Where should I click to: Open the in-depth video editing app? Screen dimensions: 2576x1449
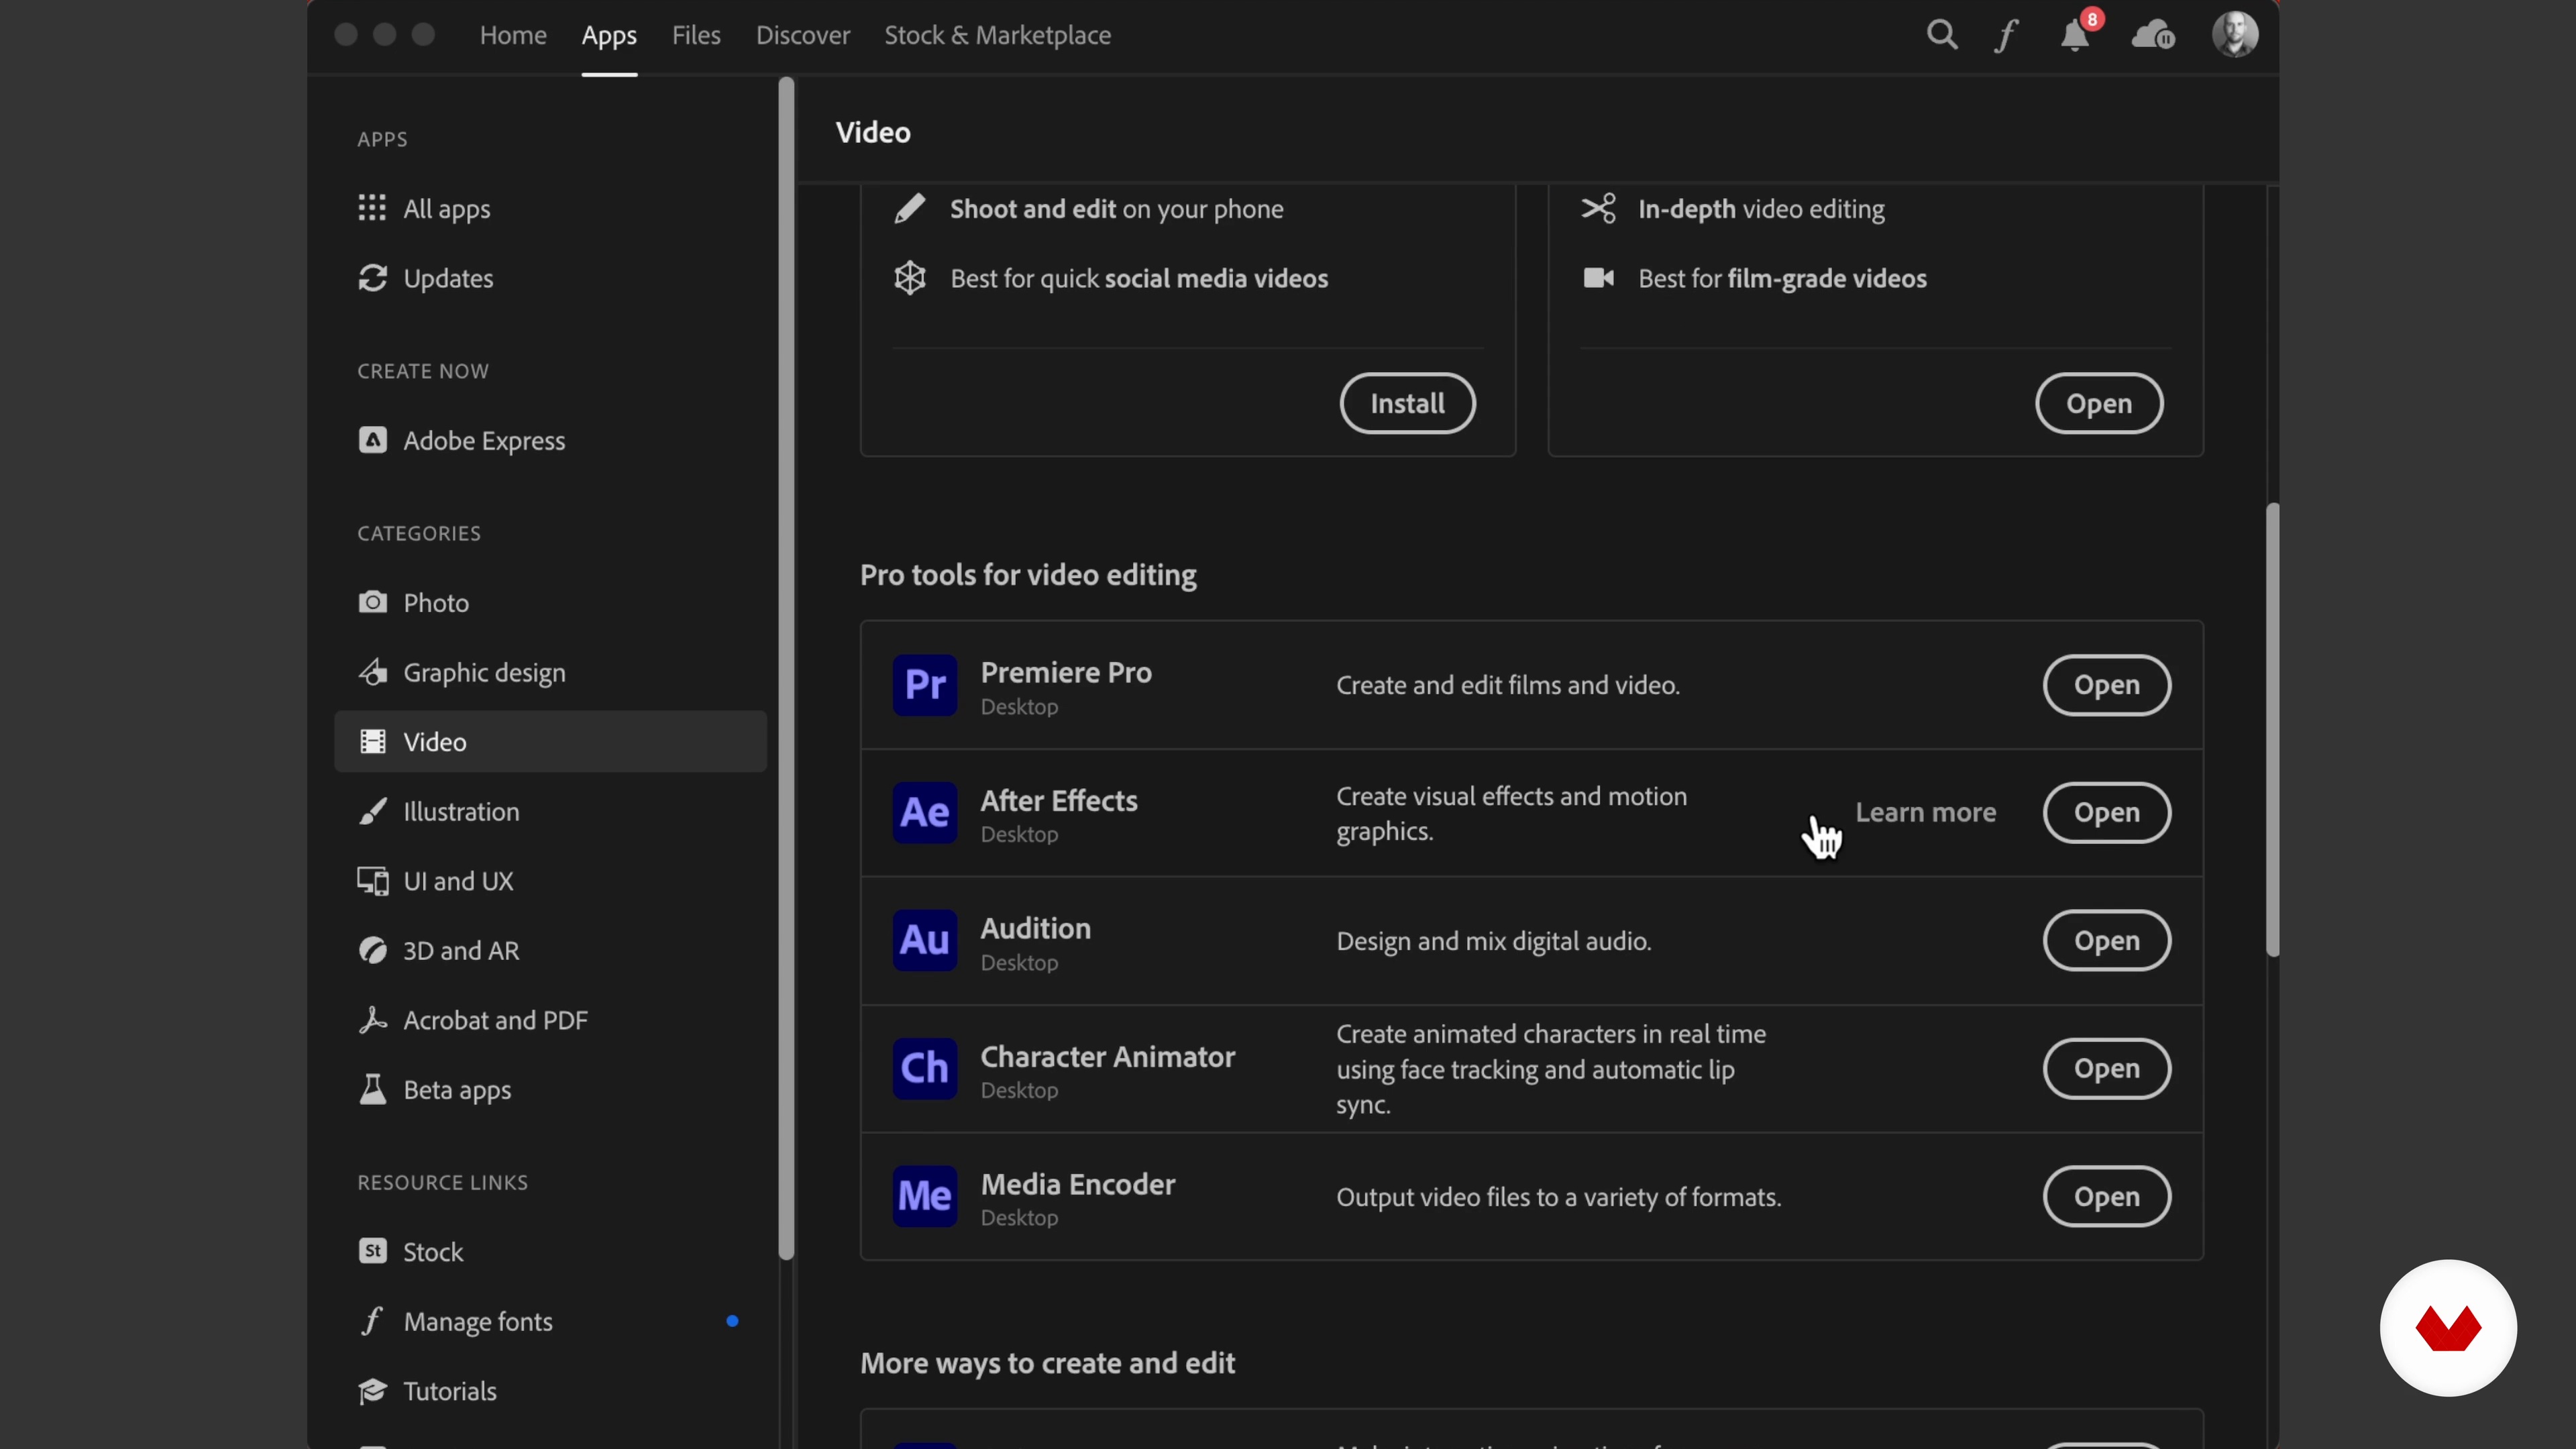tap(2099, 403)
